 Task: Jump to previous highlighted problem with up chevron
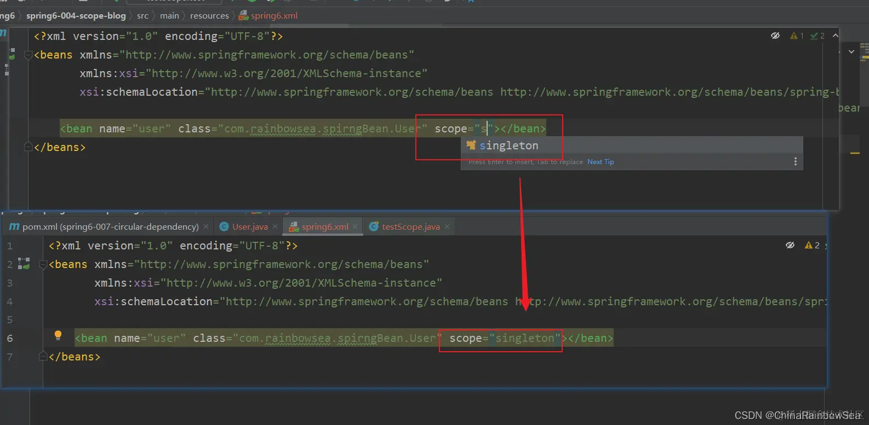tap(835, 36)
